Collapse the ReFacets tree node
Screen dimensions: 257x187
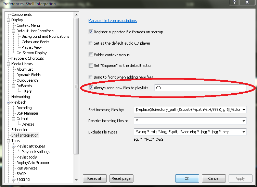[13, 86]
